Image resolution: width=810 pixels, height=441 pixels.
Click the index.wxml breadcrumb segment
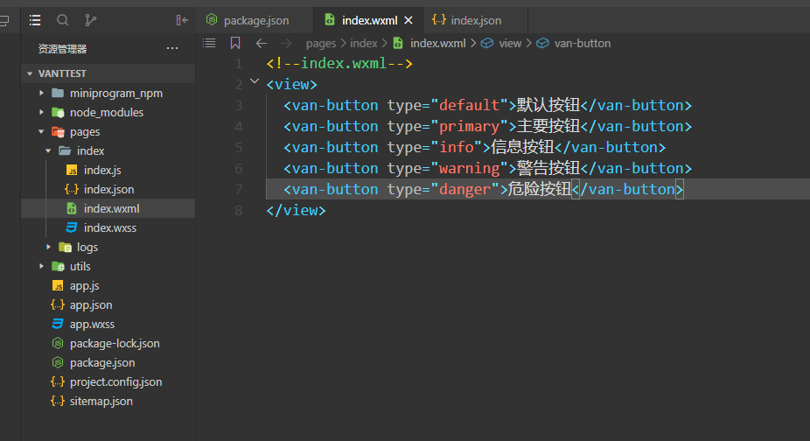click(437, 44)
